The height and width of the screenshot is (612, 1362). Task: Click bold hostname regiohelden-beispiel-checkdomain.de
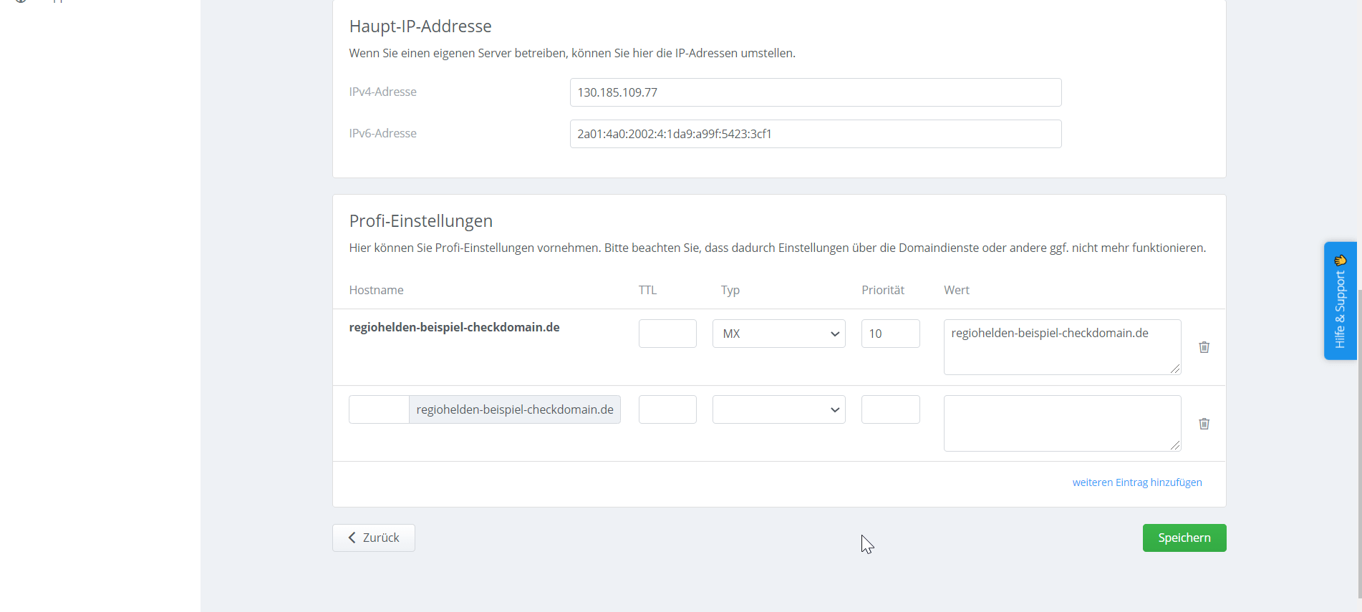(454, 327)
